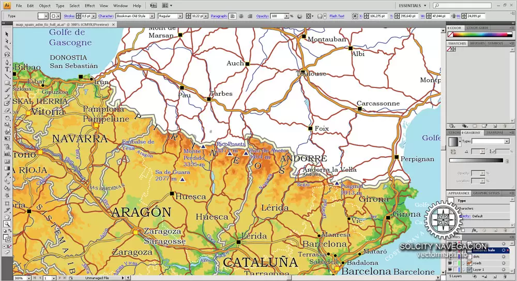Select the Eraser tool
This screenshot has height=281, width=517.
(7, 111)
